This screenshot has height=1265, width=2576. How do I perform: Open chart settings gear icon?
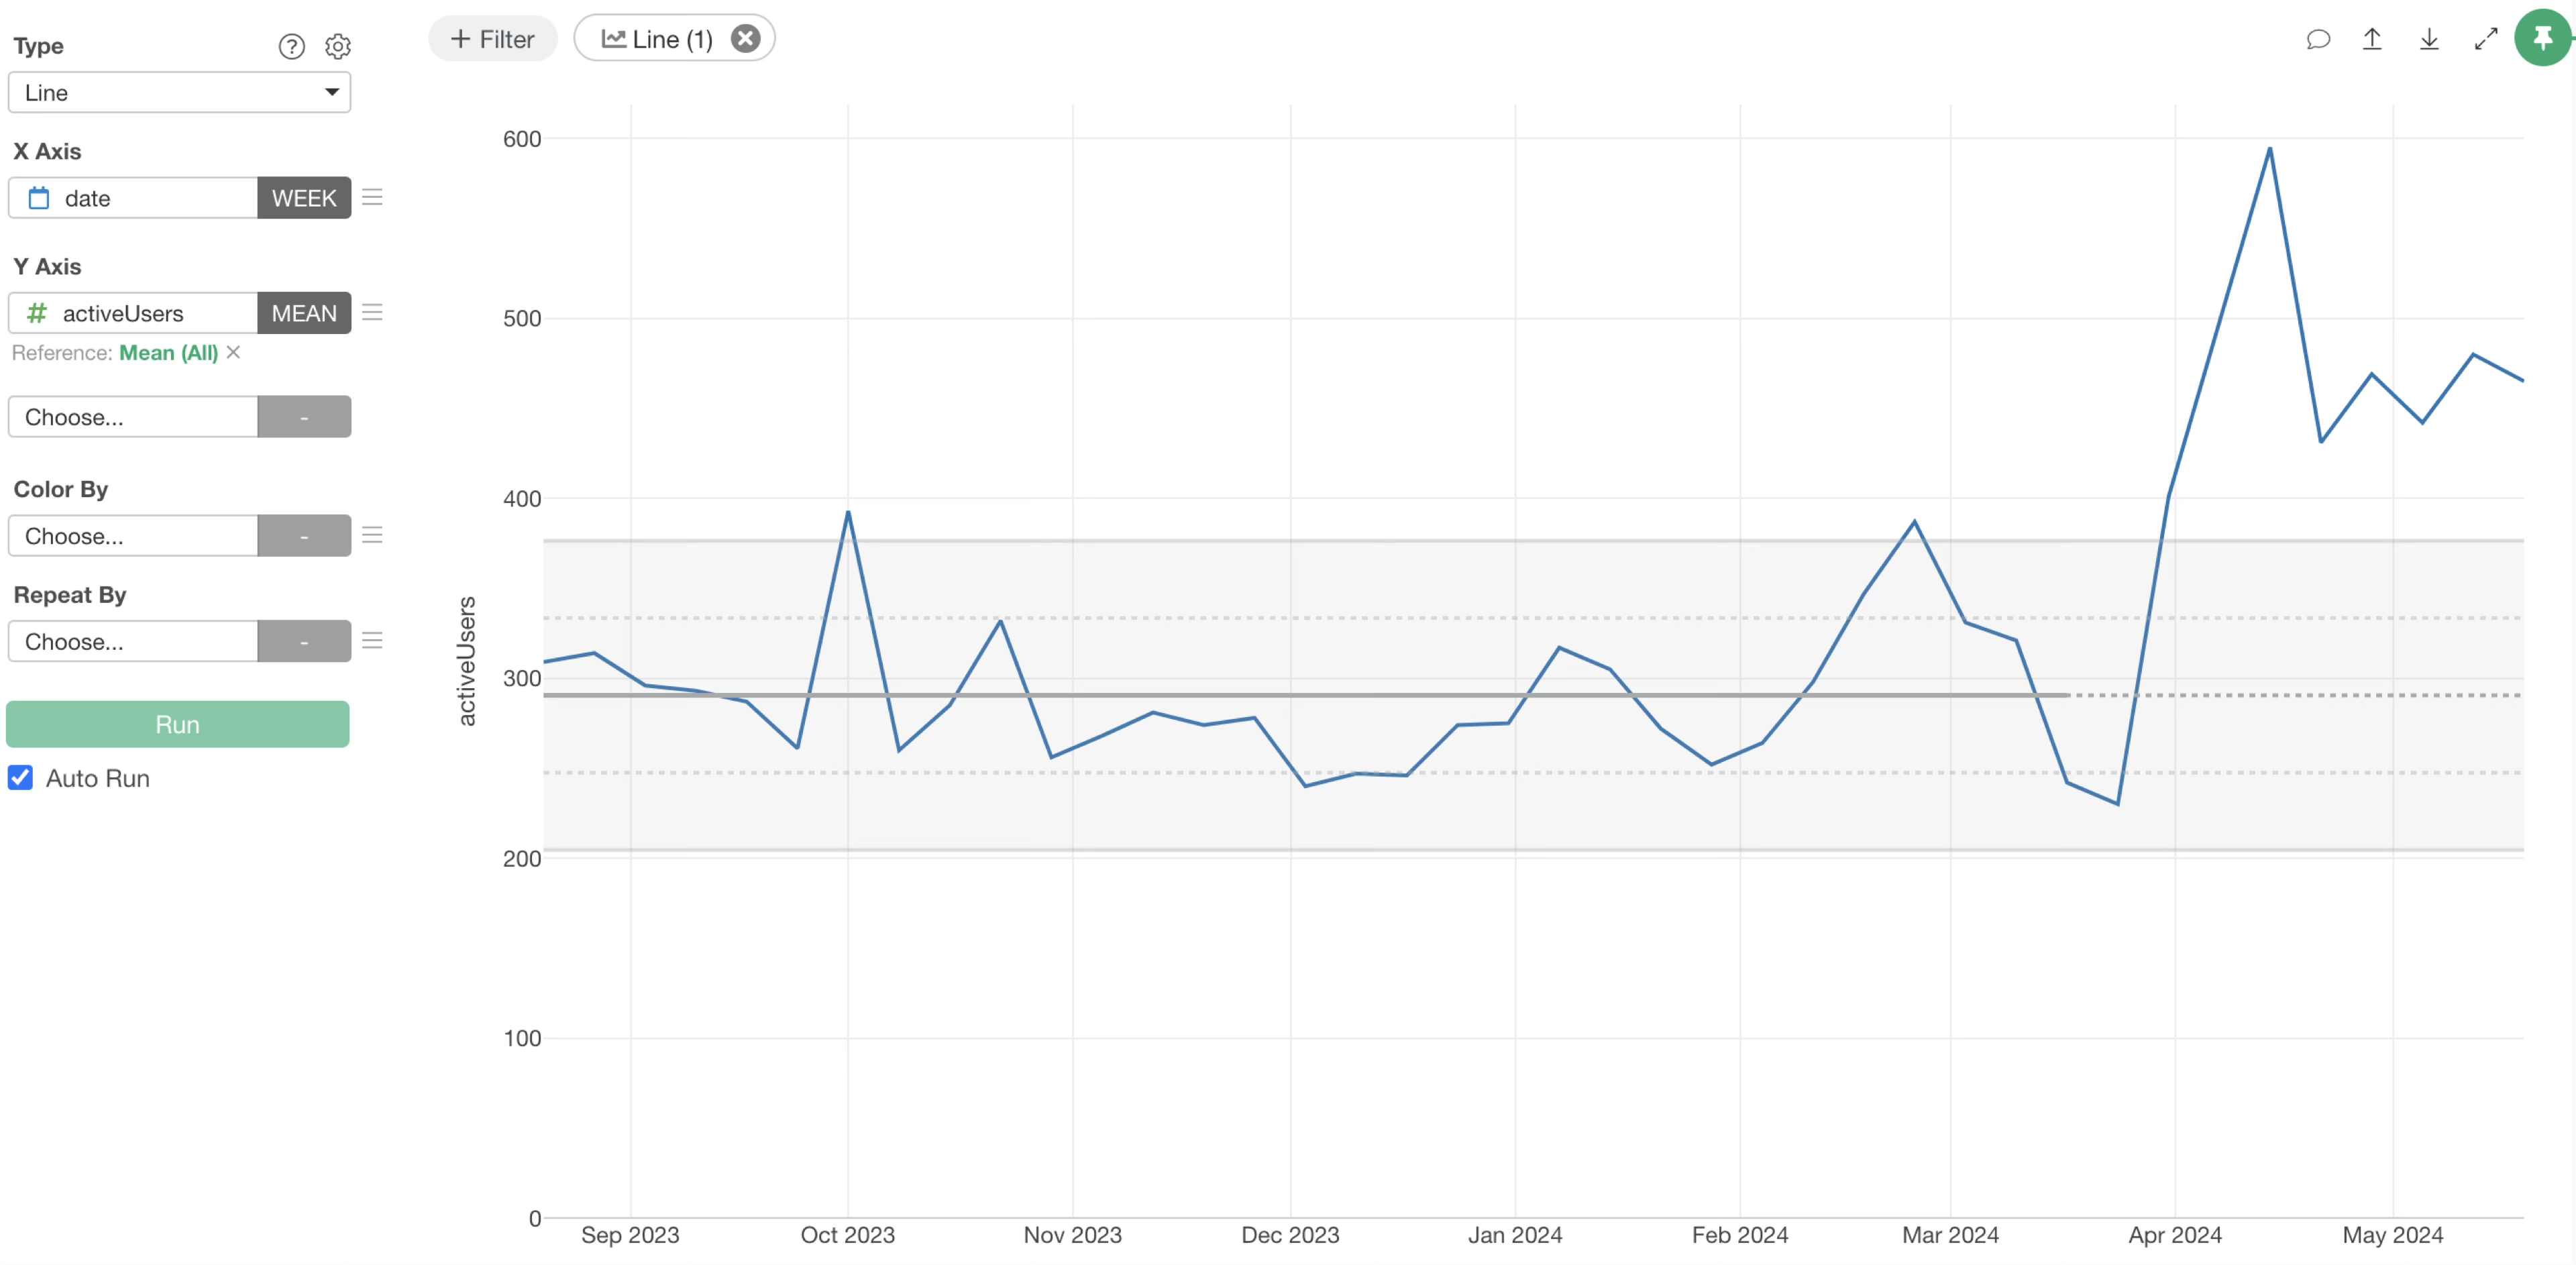click(338, 46)
